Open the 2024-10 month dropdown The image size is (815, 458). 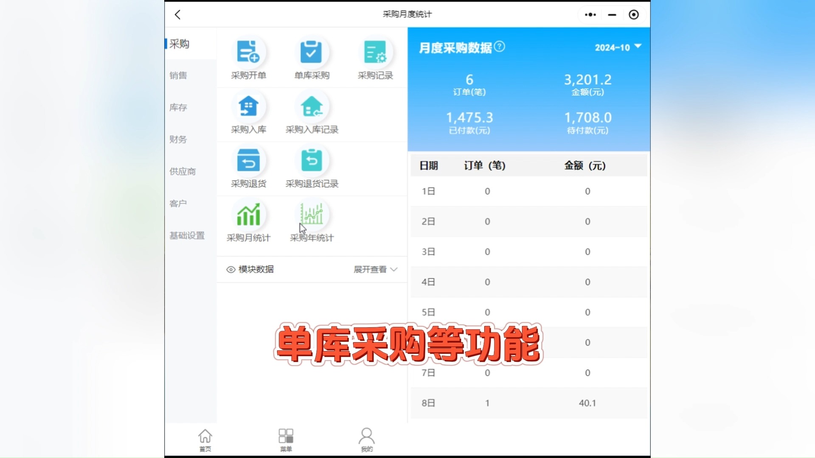[618, 47]
